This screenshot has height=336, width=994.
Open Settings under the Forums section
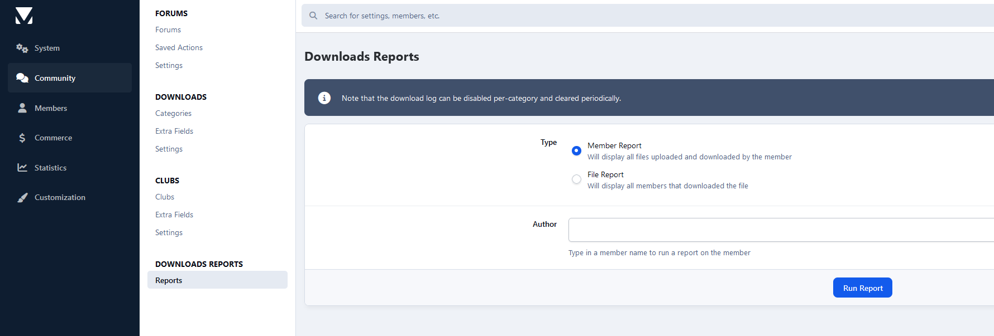pyautogui.click(x=169, y=65)
